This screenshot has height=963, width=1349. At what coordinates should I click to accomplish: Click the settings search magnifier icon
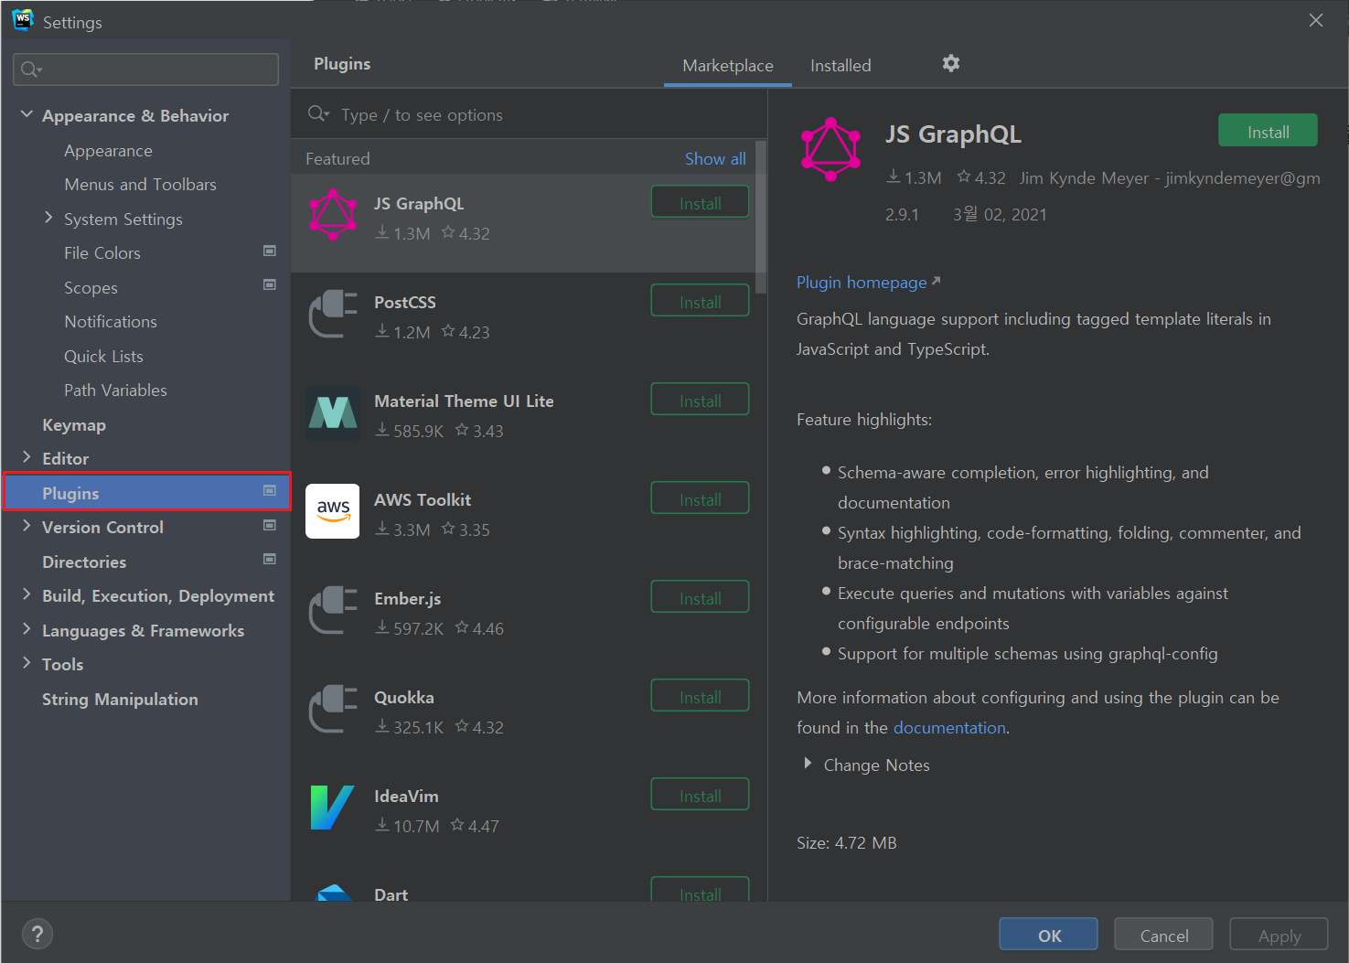[31, 70]
